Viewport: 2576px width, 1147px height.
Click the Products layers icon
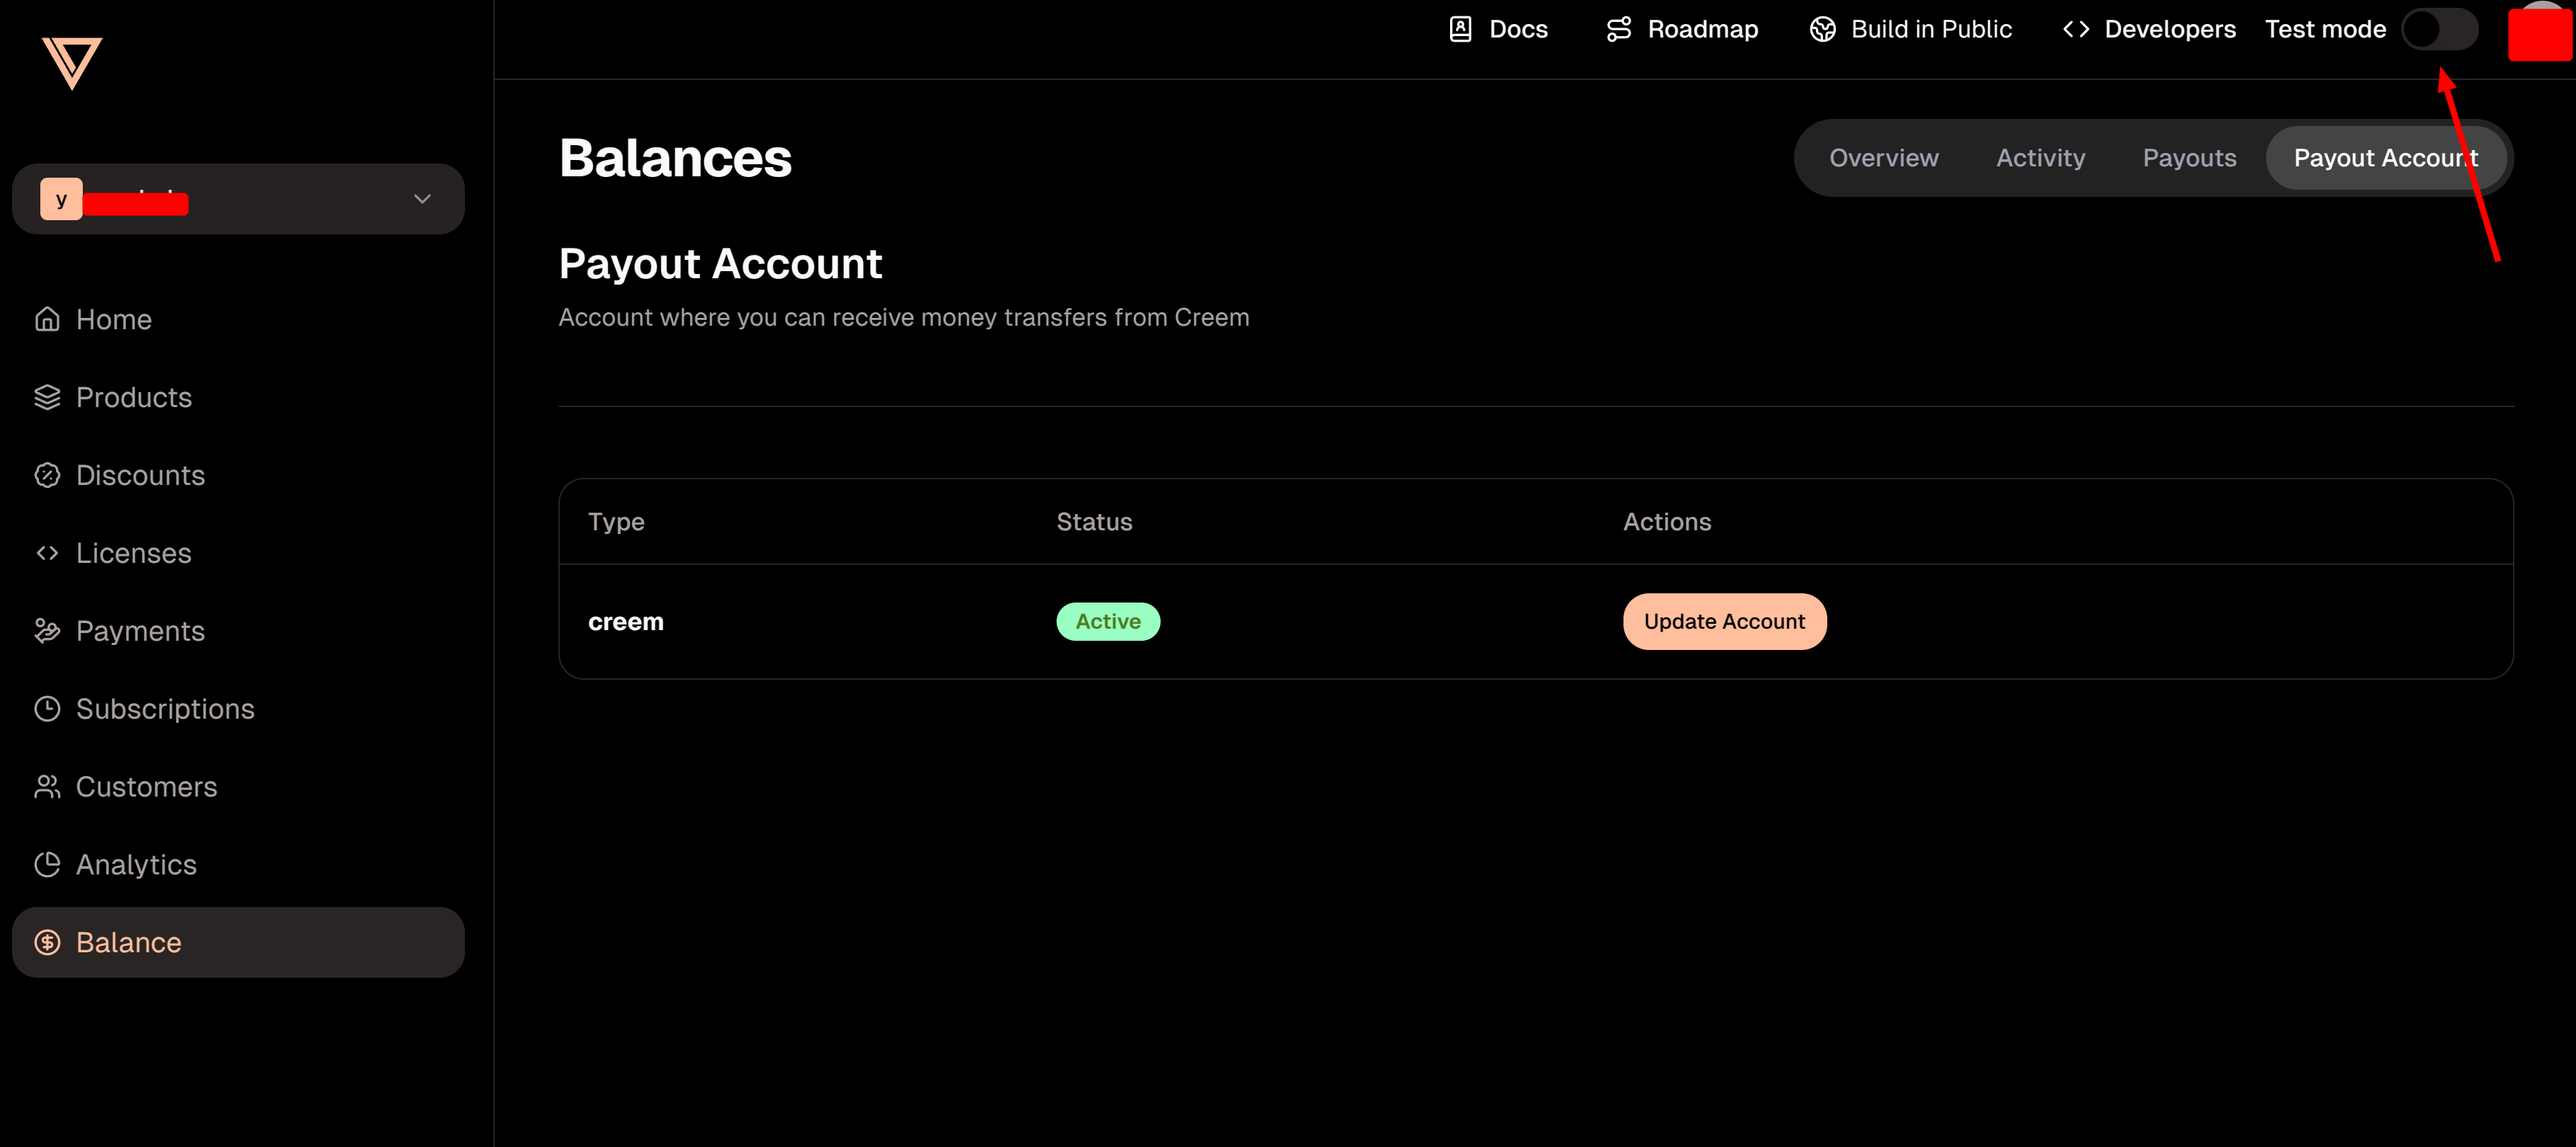point(47,397)
